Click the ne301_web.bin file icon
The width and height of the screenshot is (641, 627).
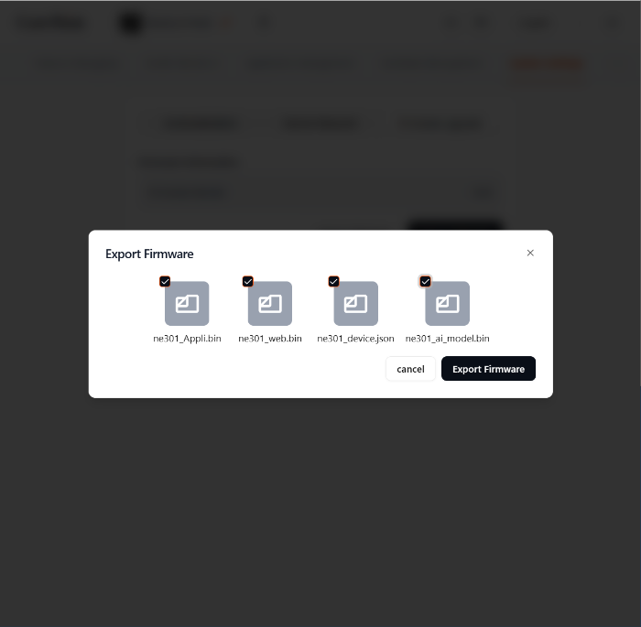click(270, 303)
